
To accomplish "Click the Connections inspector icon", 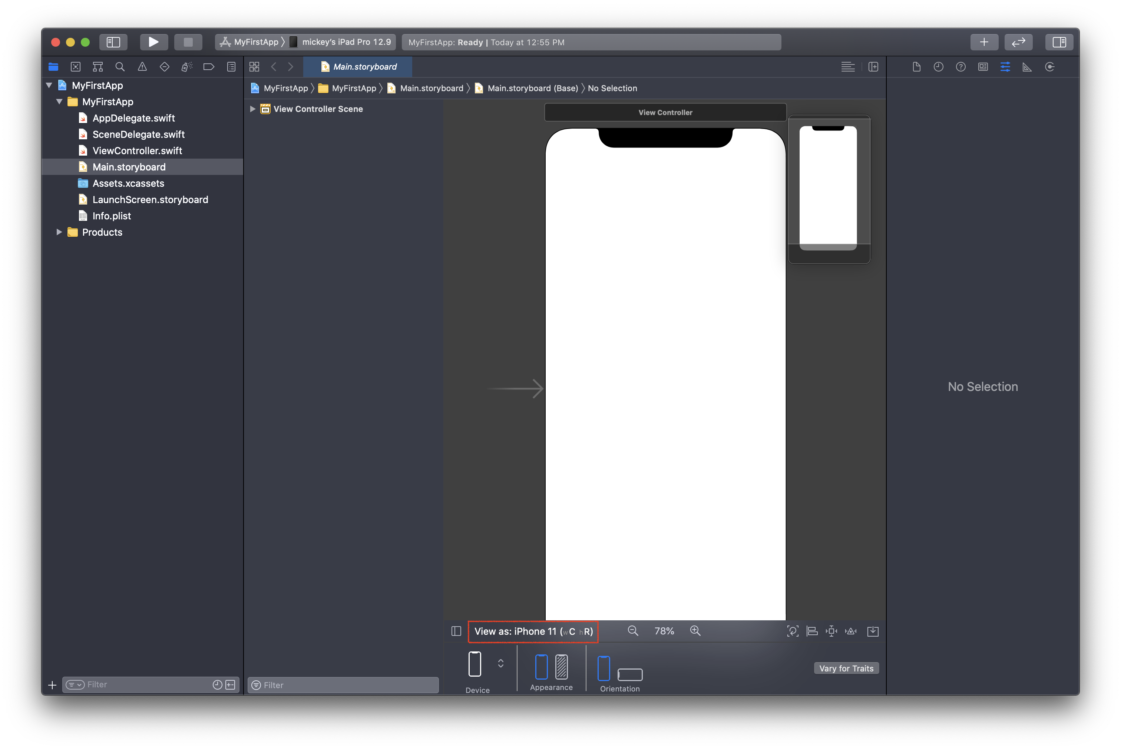I will pos(1051,66).
